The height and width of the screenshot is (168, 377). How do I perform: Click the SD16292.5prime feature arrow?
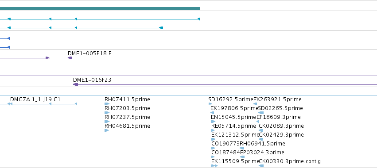(x=210, y=104)
